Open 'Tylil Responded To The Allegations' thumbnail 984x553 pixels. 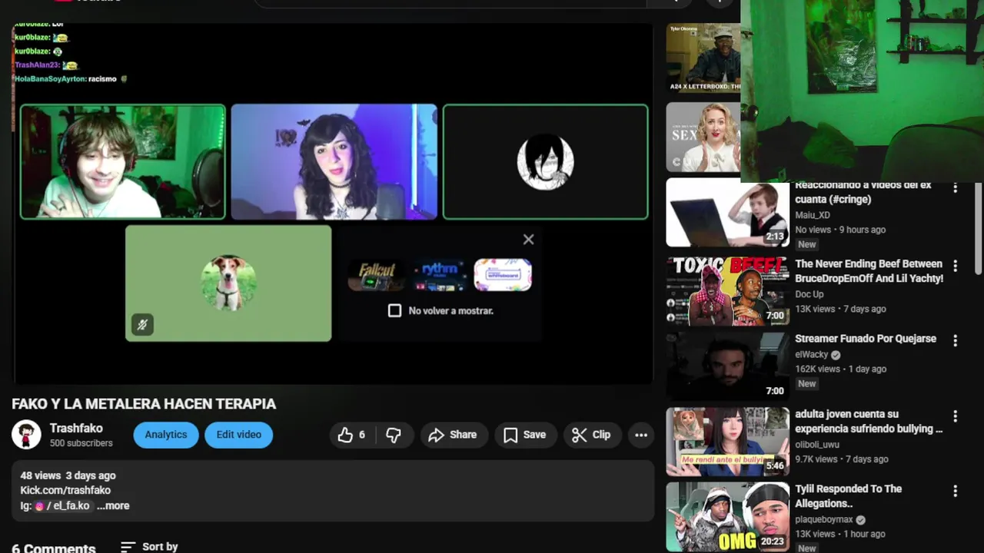(x=727, y=516)
